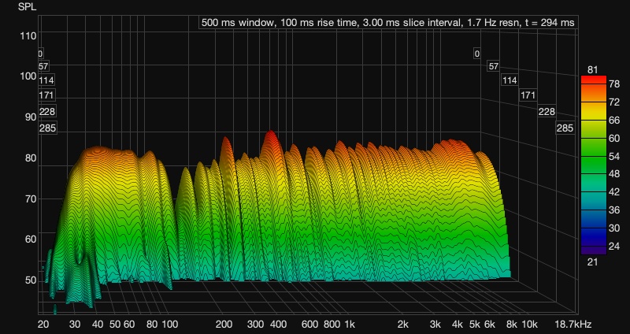Click the yellow band near 66 on scale
The image size is (630, 334).
coord(594,120)
